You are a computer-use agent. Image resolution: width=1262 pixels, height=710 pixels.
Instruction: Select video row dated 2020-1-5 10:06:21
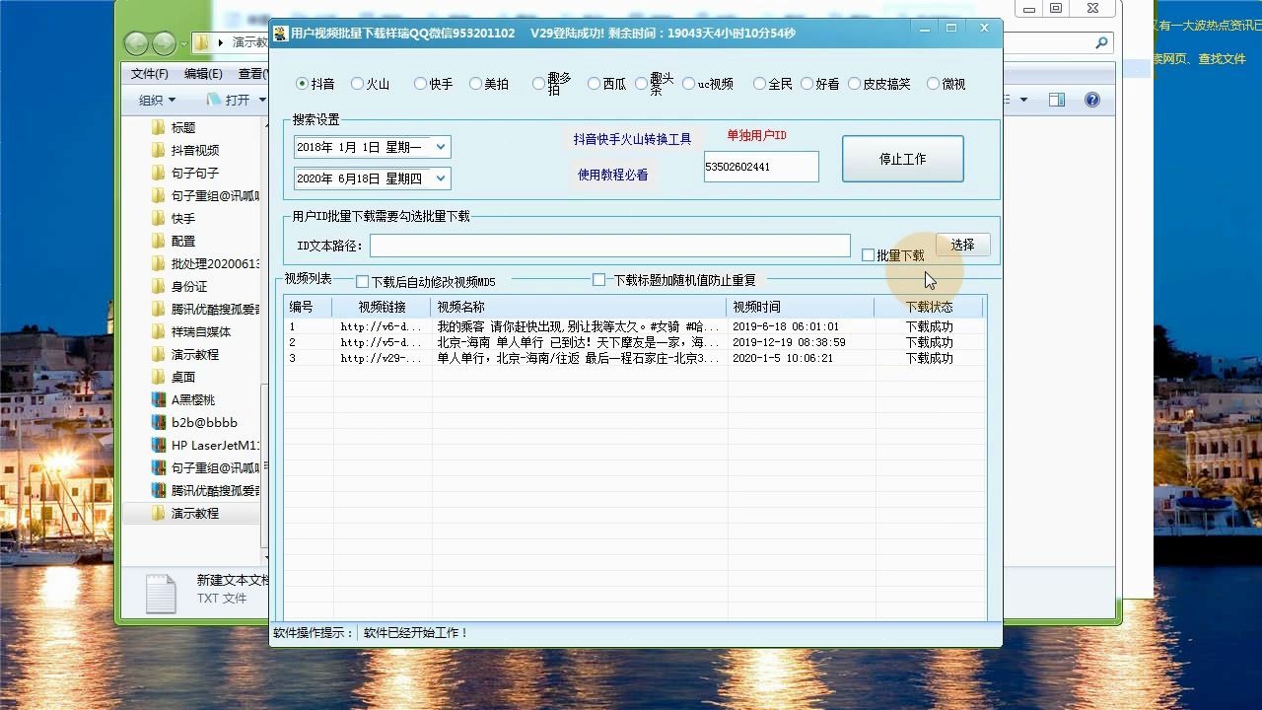(x=634, y=358)
